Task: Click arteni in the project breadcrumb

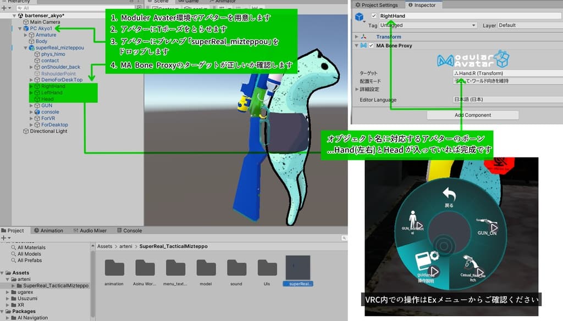Action: (x=126, y=246)
